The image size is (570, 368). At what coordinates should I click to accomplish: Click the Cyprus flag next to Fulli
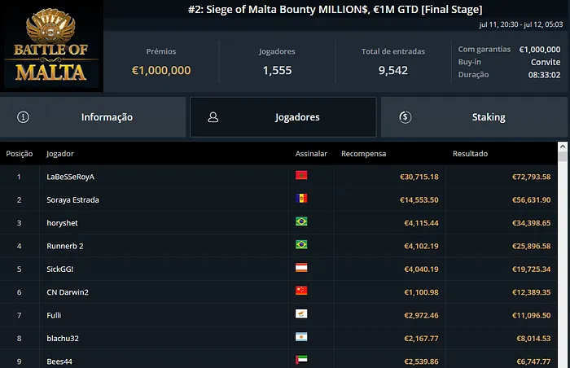301,313
